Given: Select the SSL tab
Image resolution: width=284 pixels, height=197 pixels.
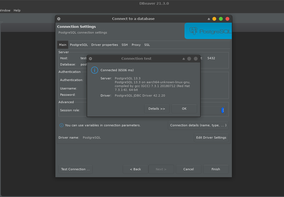Looking at the screenshot, I should (147, 45).
